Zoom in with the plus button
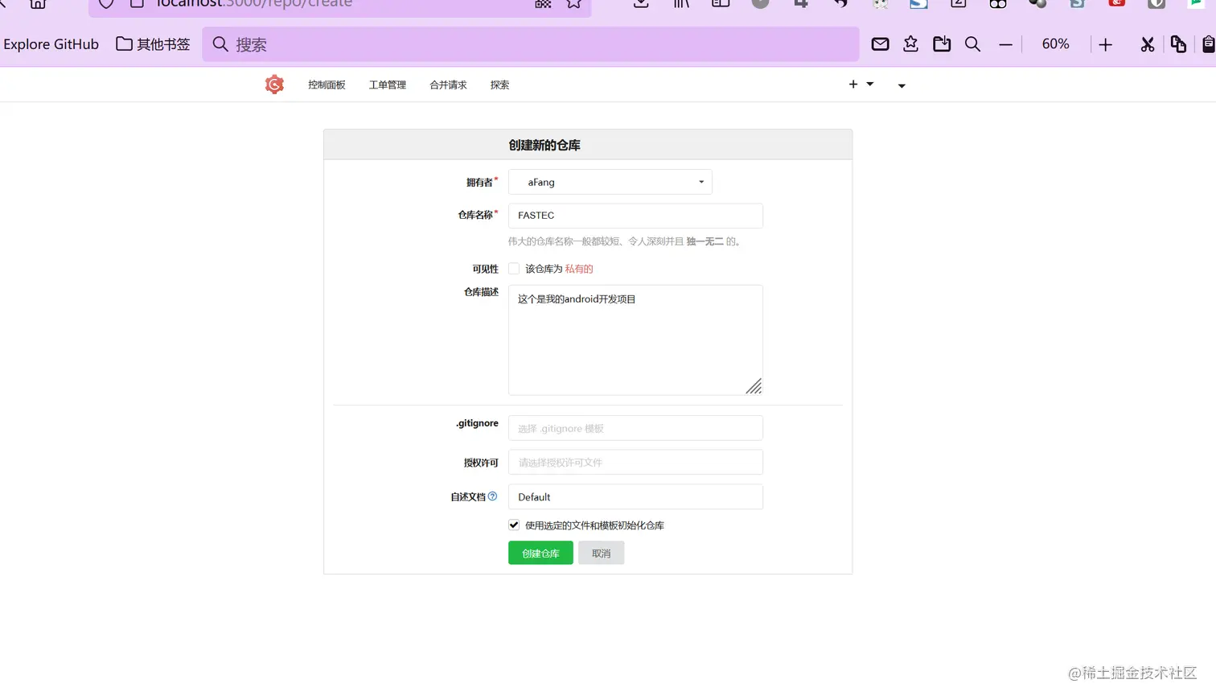1216x700 pixels. click(1105, 45)
